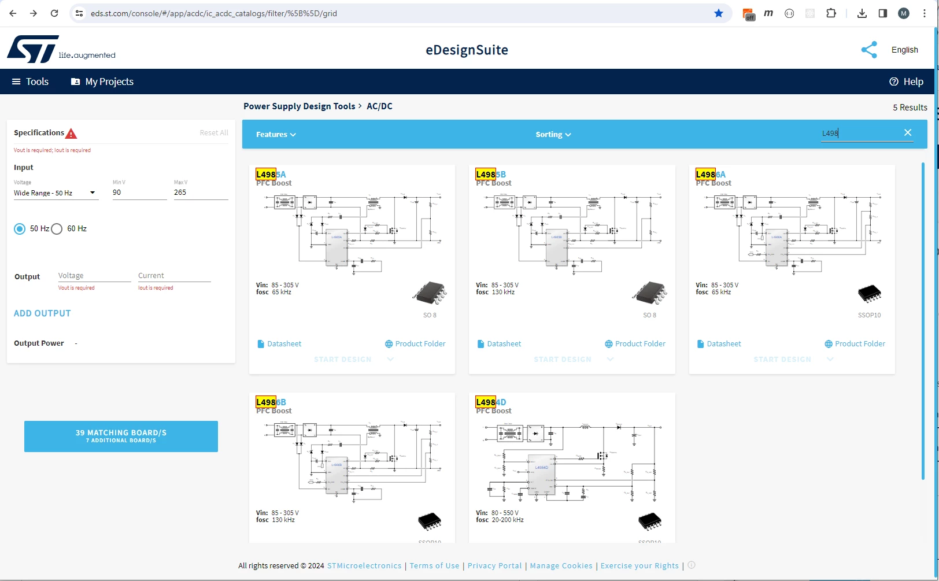This screenshot has width=939, height=581.
Task: Open the Tools hamburger menu
Action: (30, 82)
